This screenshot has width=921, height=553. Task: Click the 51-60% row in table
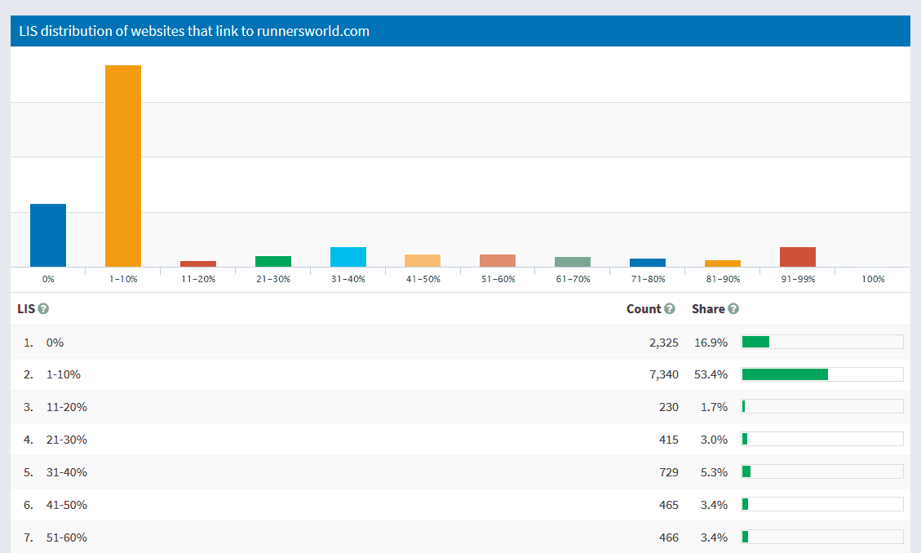coord(66,538)
